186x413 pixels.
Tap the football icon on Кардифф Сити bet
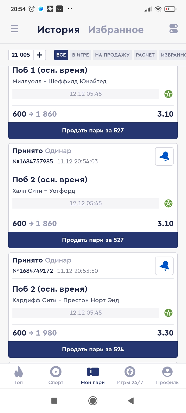[x=168, y=313]
